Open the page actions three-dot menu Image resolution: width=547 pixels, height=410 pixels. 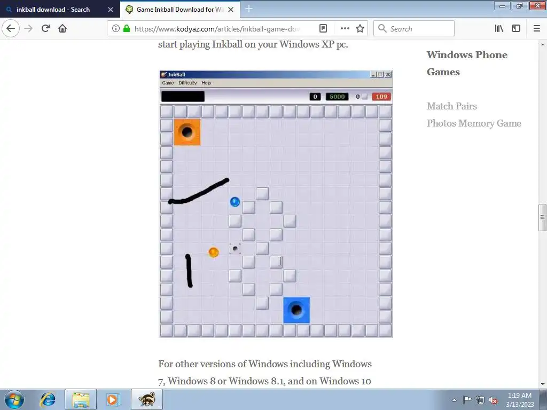(345, 29)
